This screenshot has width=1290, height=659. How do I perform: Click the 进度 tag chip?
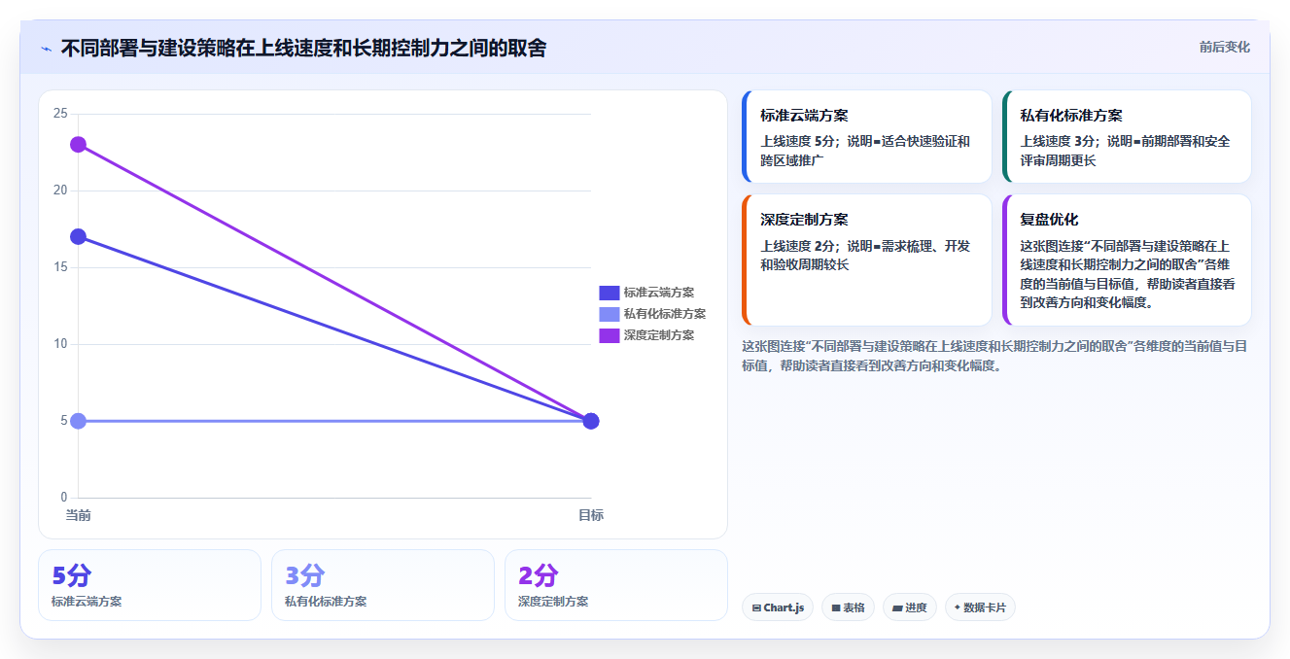click(910, 607)
